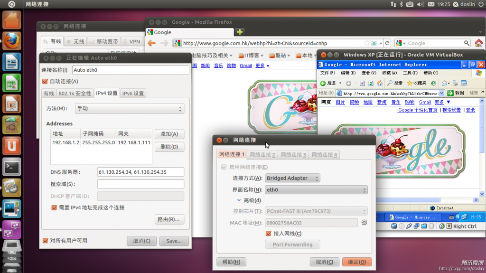The height and width of the screenshot is (273, 486).
Task: Click the Port Forwarding button
Action: click(x=292, y=245)
